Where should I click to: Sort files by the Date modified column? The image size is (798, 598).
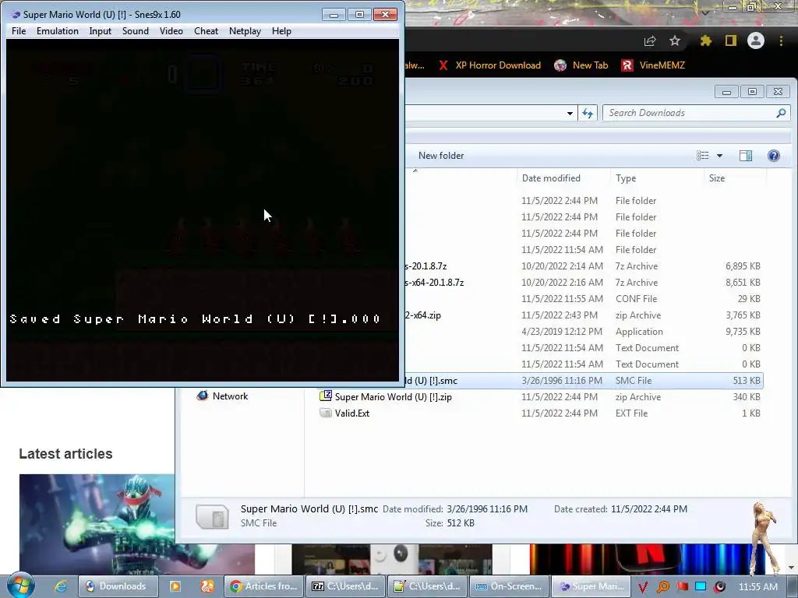tap(551, 178)
